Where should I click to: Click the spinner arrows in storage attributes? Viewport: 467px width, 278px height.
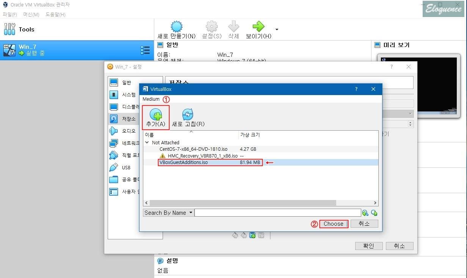tap(411, 124)
